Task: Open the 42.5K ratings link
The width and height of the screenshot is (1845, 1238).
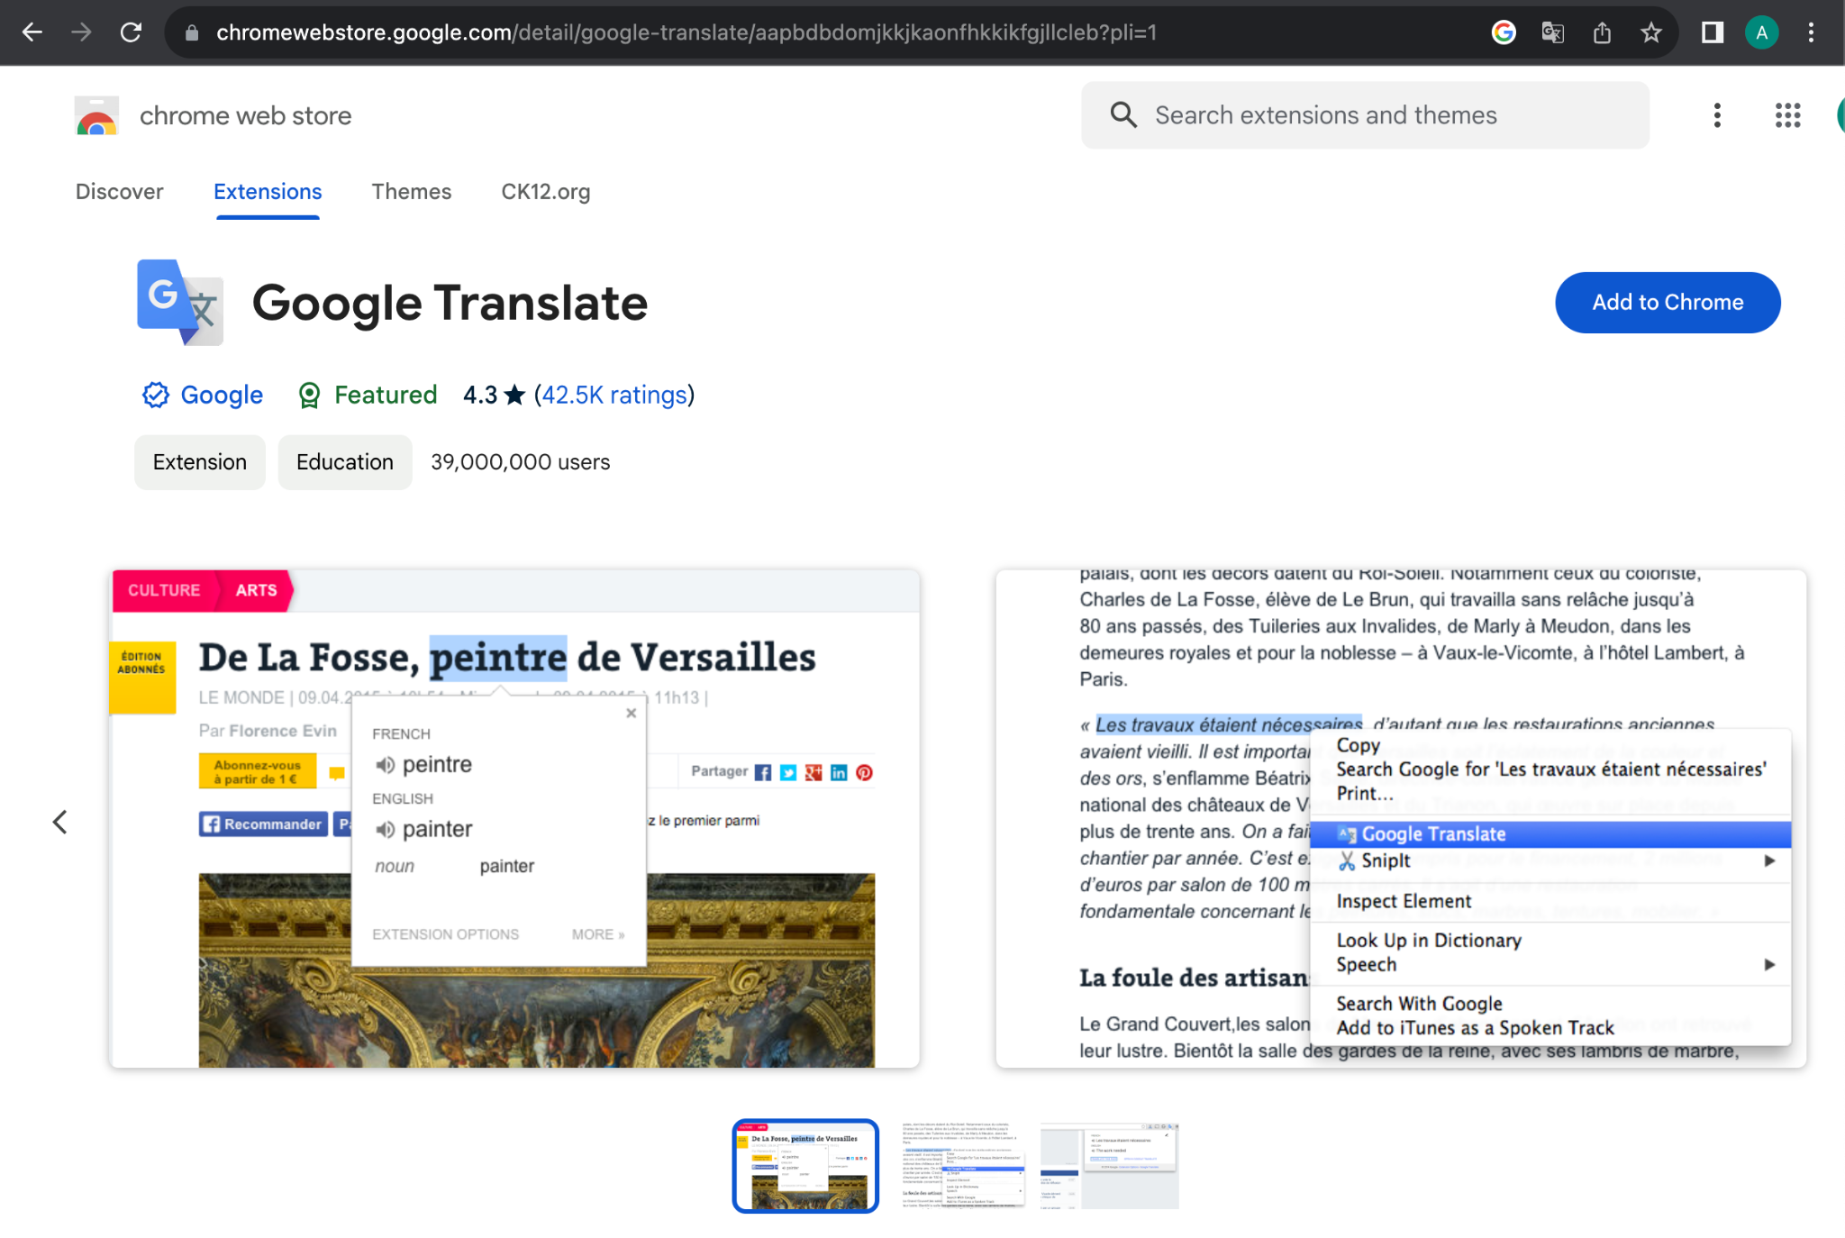Action: click(614, 395)
